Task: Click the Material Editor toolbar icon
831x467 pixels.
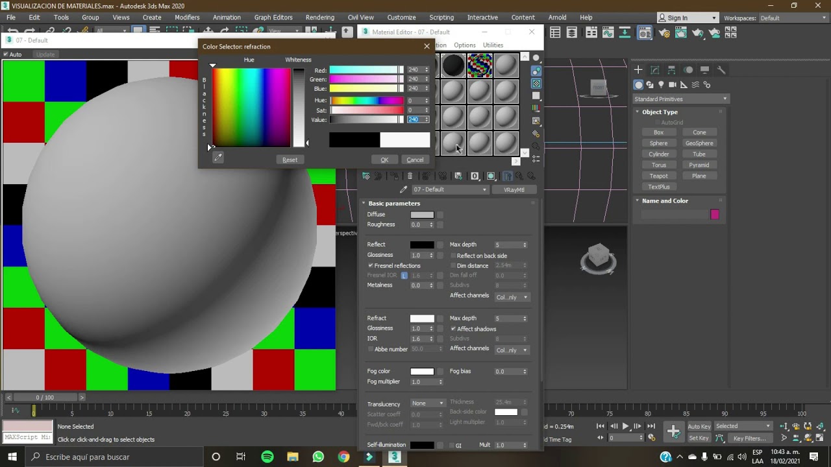Action: [x=645, y=33]
